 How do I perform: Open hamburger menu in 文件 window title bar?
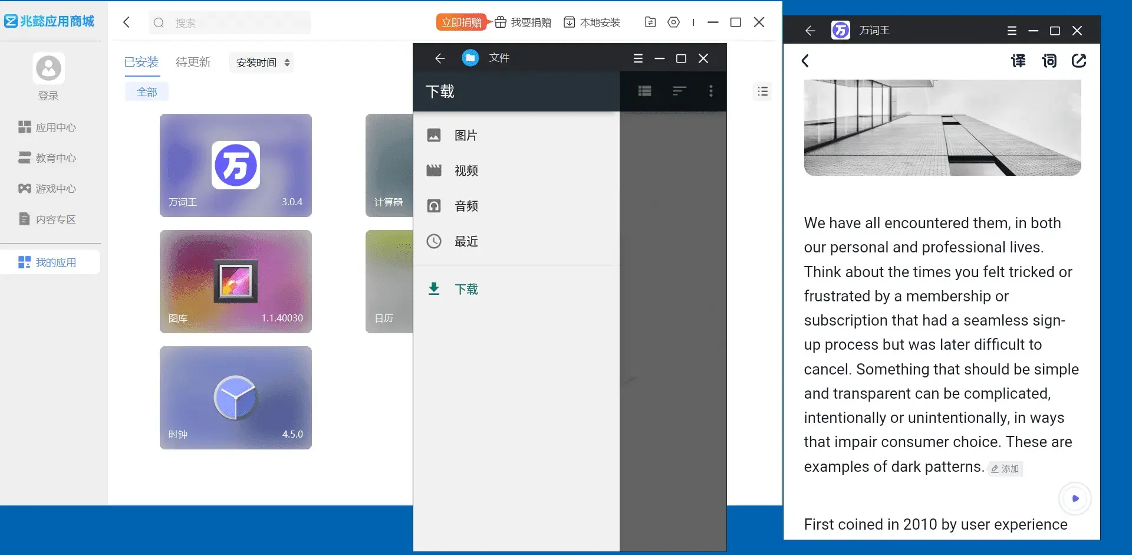[x=638, y=58]
